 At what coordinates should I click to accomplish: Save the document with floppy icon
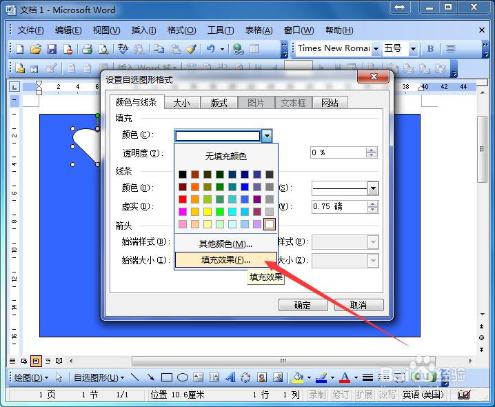point(52,49)
